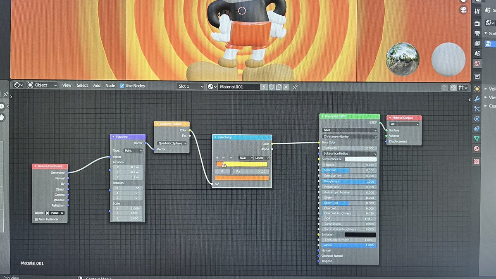This screenshot has height=279, width=496.
Task: Toggle the Use Nodes checkbox
Action: pos(122,86)
